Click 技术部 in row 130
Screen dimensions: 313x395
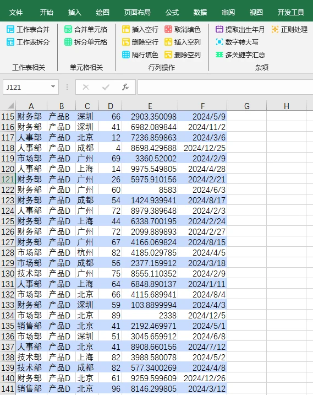coord(31,273)
